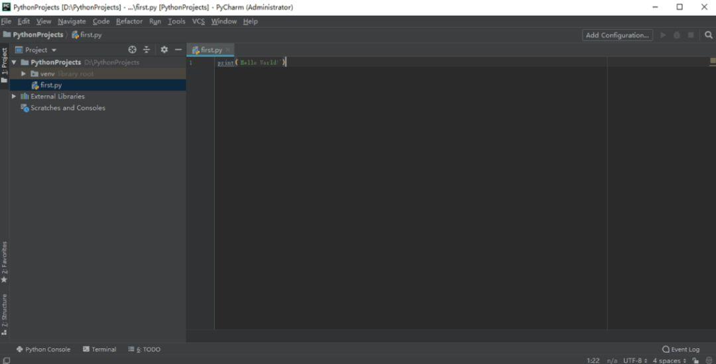Screen dimensions: 716x364
Task: Click the Python Console snake icon
Action: 20,349
